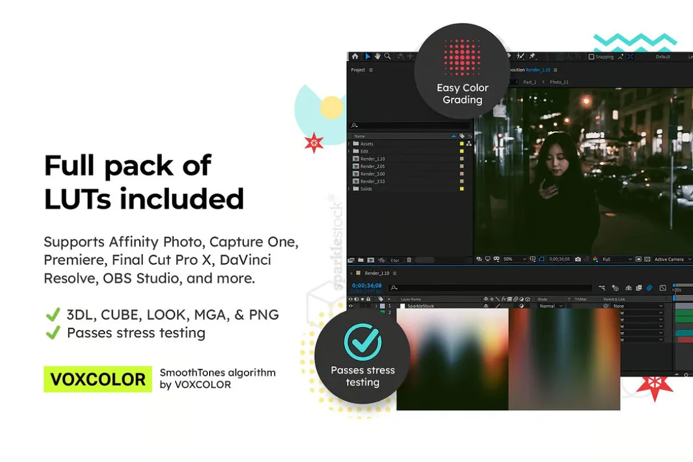Click the viewer timecode 0;00;36;08

point(559,259)
